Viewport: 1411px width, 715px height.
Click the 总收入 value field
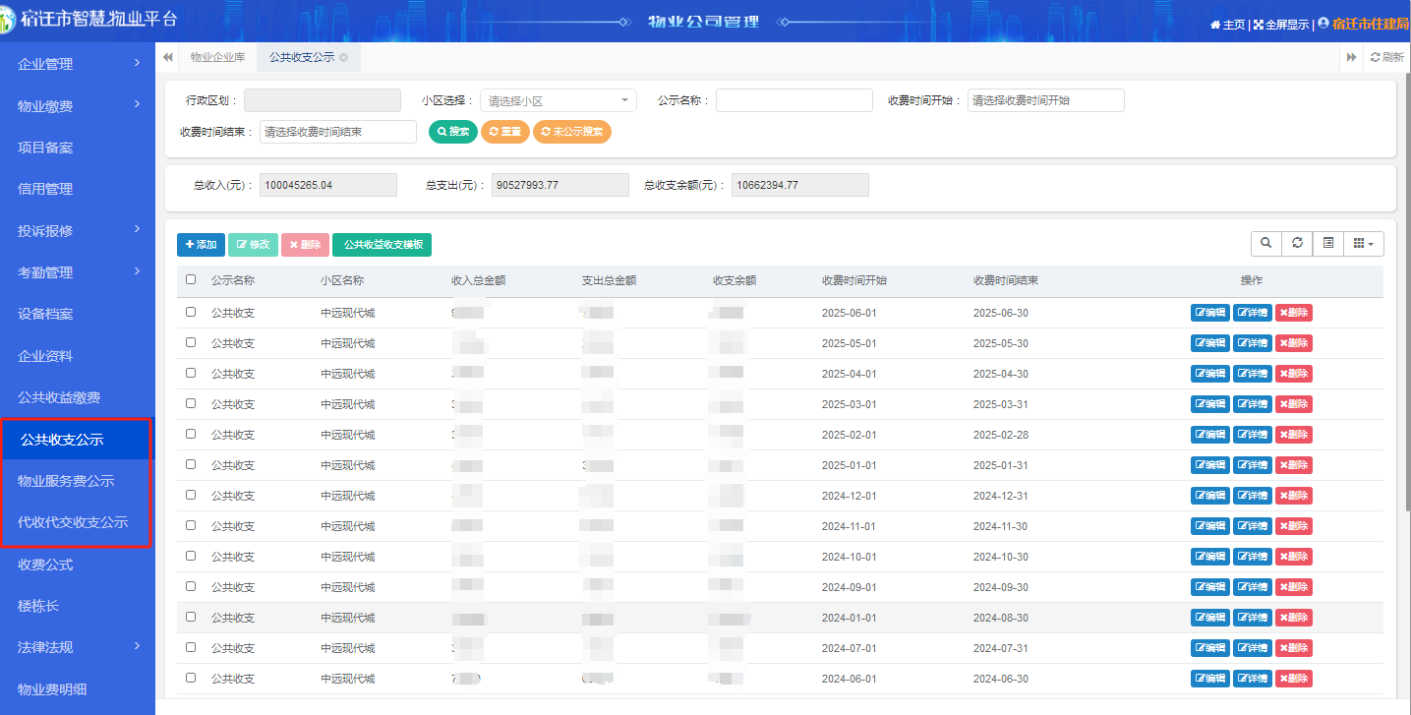tap(328, 185)
